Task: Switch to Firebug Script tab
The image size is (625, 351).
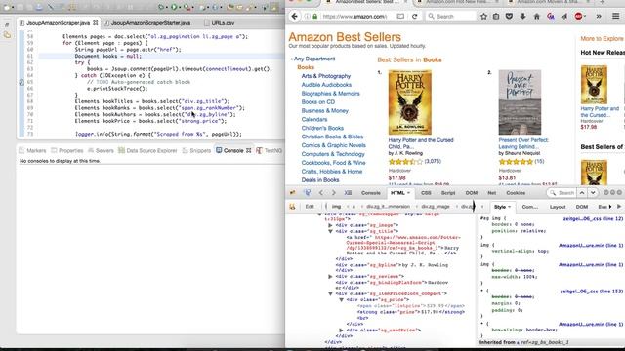Action: click(x=448, y=193)
